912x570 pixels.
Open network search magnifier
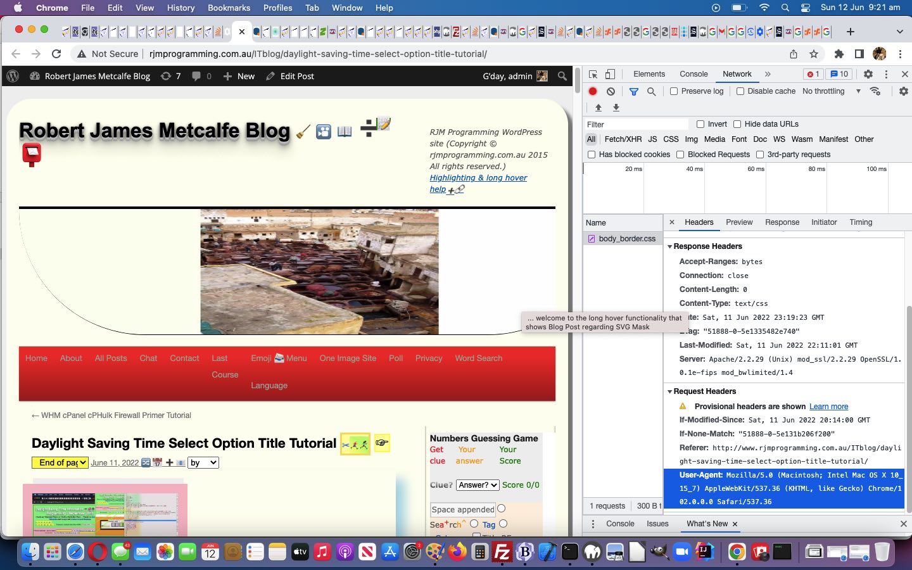click(x=651, y=91)
